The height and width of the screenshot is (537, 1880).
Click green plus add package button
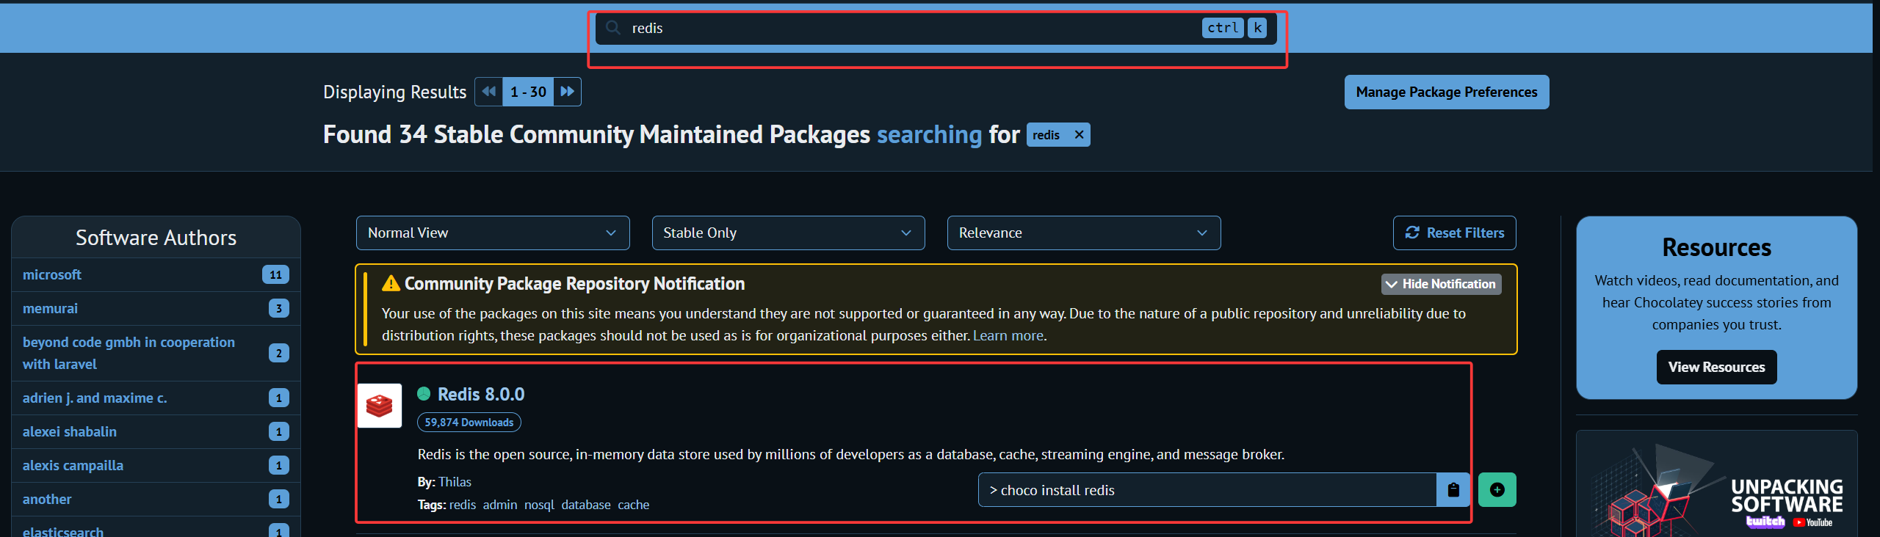(1497, 490)
